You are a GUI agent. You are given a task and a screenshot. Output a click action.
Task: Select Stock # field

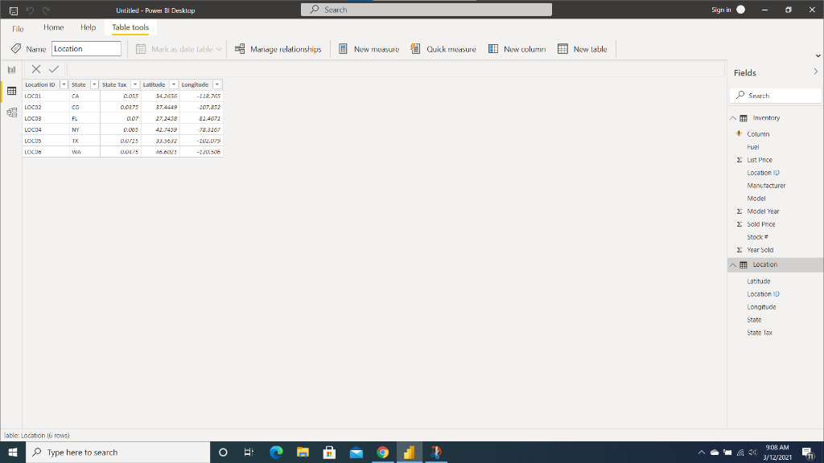pos(757,237)
